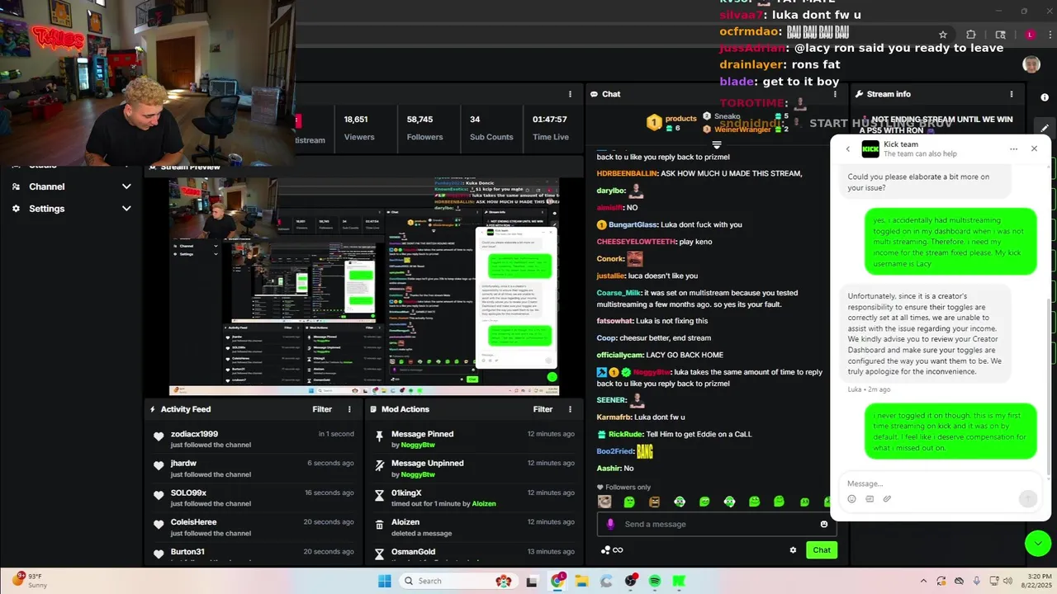Show hidden icons in the system tray
Image resolution: width=1057 pixels, height=594 pixels.
pyautogui.click(x=923, y=581)
